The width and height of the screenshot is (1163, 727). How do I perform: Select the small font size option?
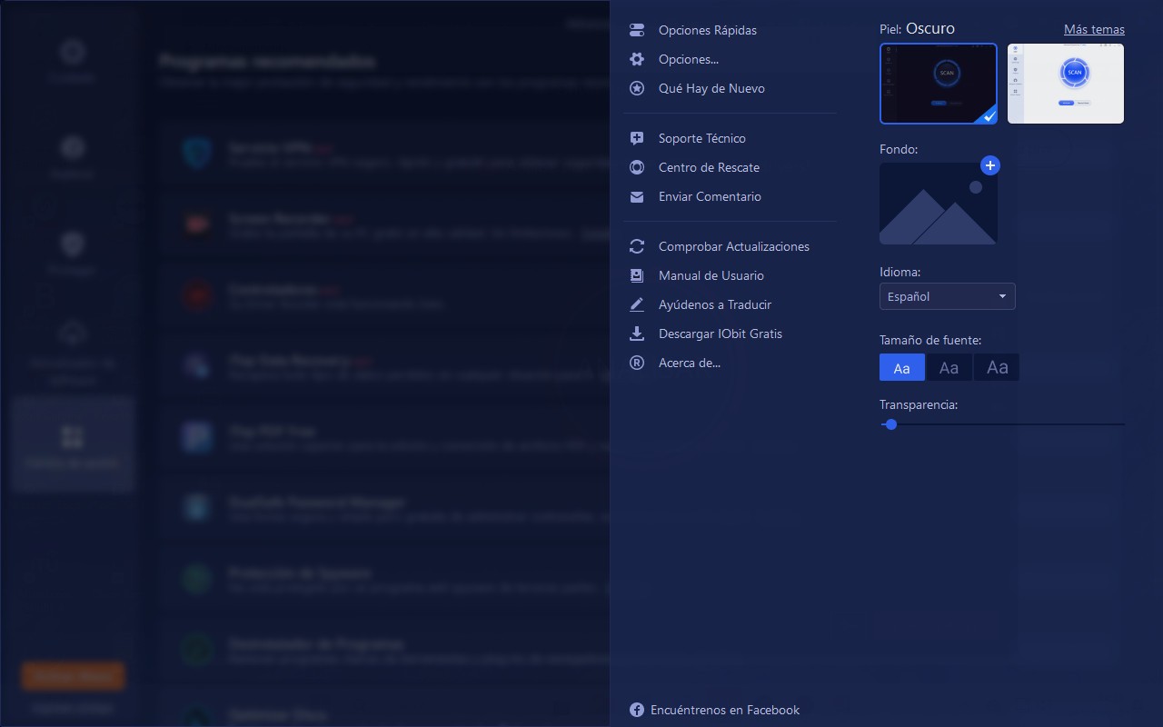901,367
